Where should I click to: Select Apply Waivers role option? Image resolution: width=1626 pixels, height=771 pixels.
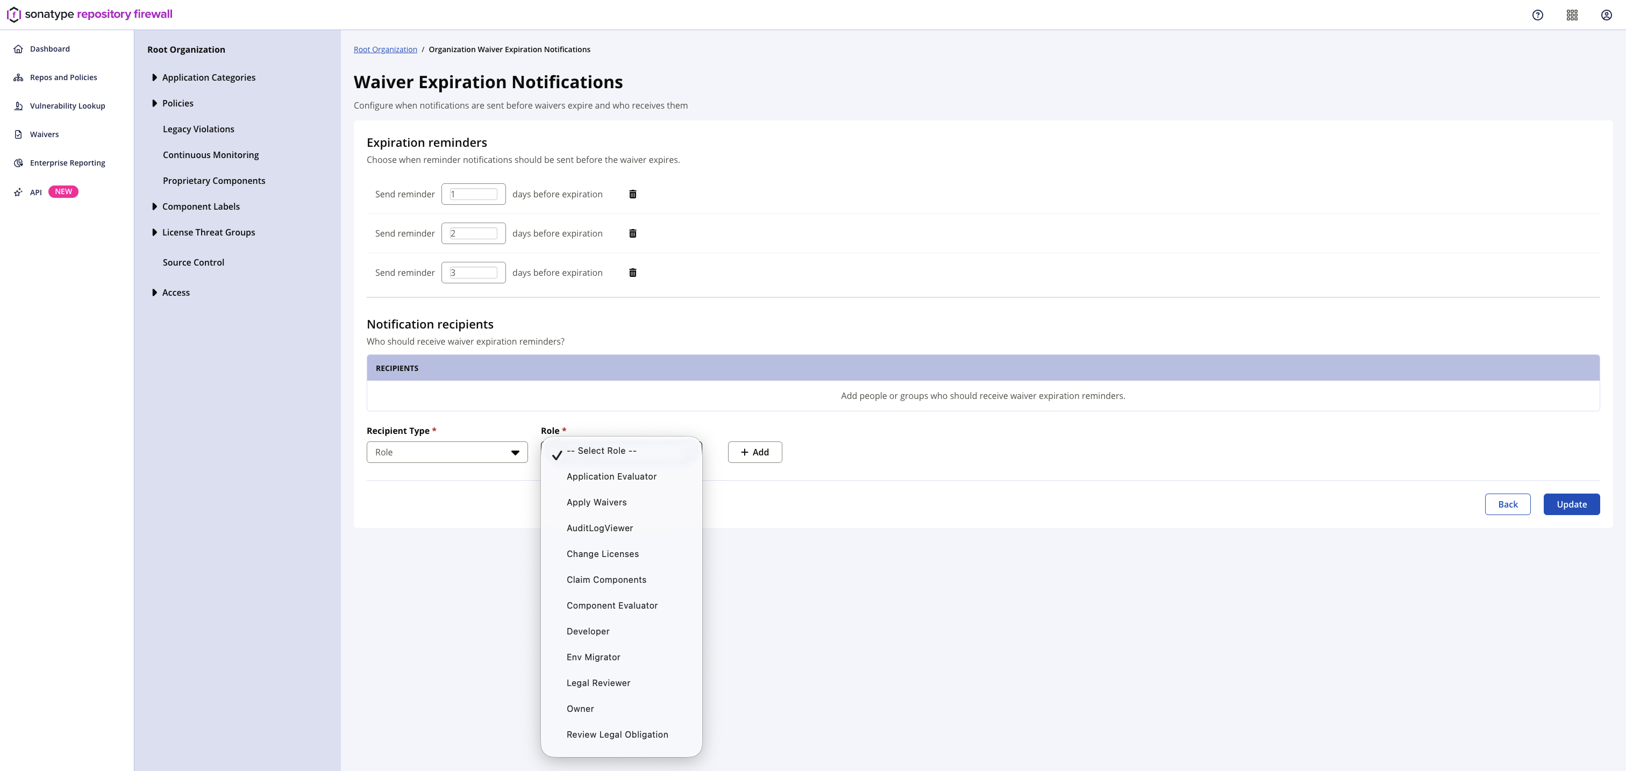tap(621, 503)
